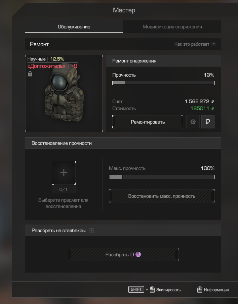The height and width of the screenshot is (304, 238).
Task: Click the Восстановить макс. прочность button
Action: (162, 196)
